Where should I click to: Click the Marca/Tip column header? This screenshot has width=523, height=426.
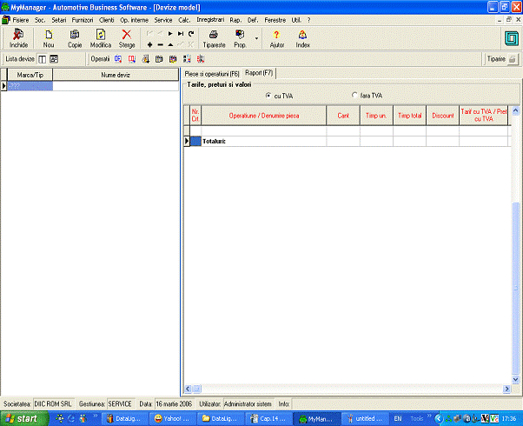30,75
